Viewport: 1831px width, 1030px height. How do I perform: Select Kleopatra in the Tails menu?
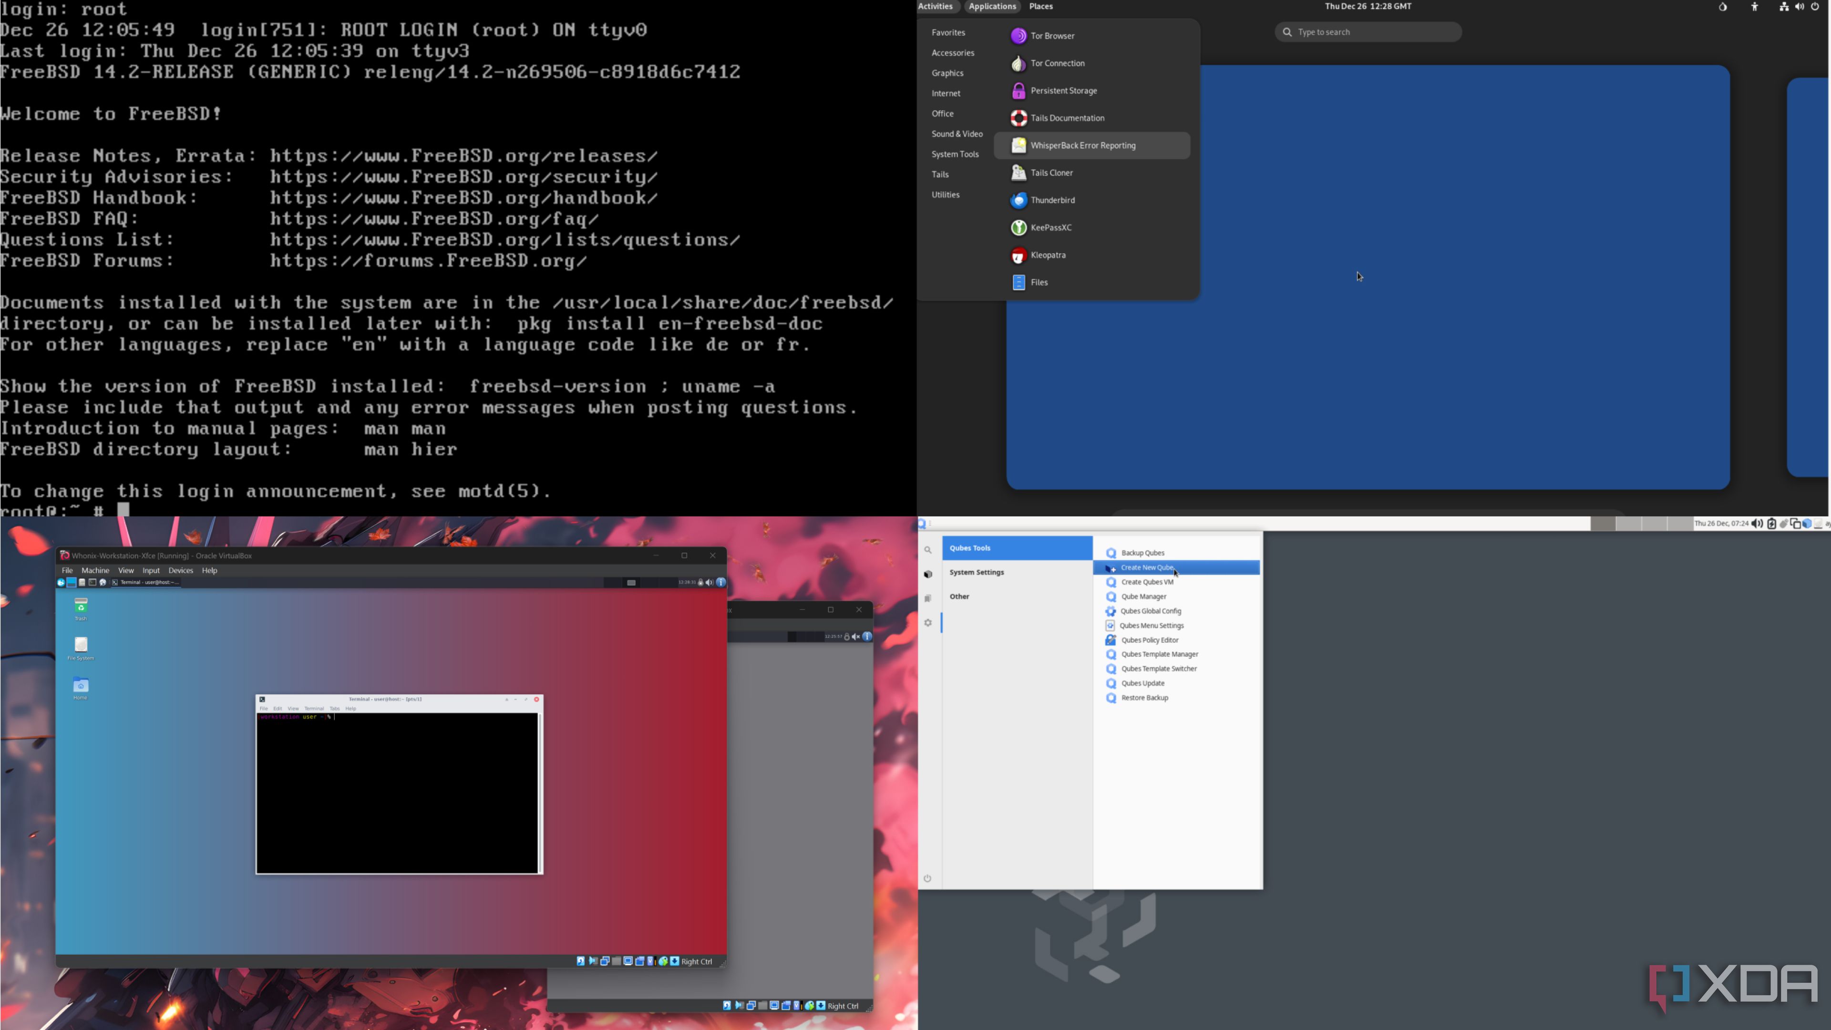tap(1048, 255)
